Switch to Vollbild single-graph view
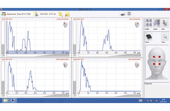The height and width of the screenshot is (111, 170). click(x=156, y=23)
